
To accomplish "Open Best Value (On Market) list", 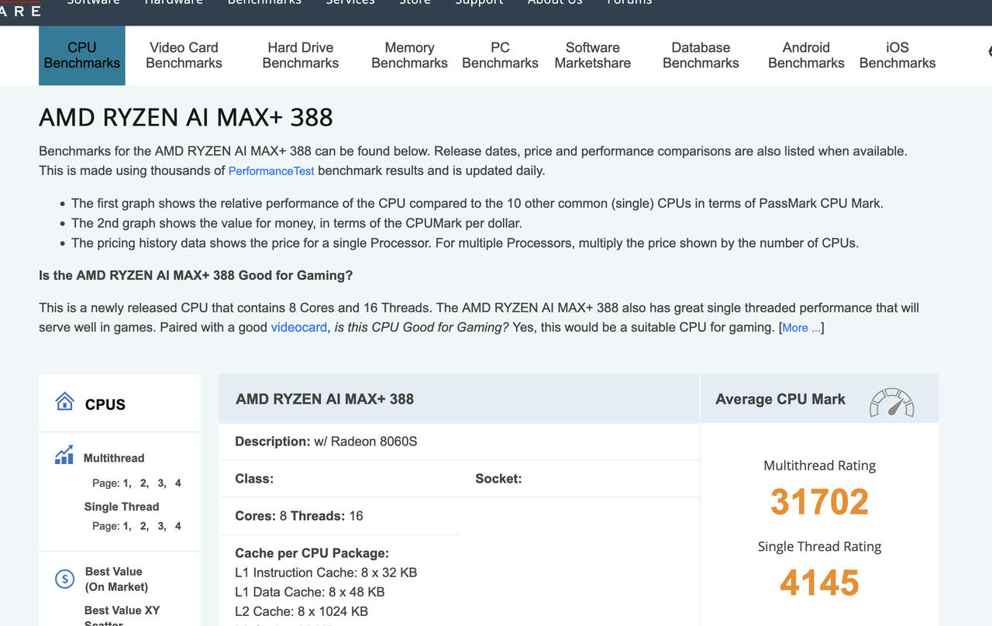I will pos(116,579).
